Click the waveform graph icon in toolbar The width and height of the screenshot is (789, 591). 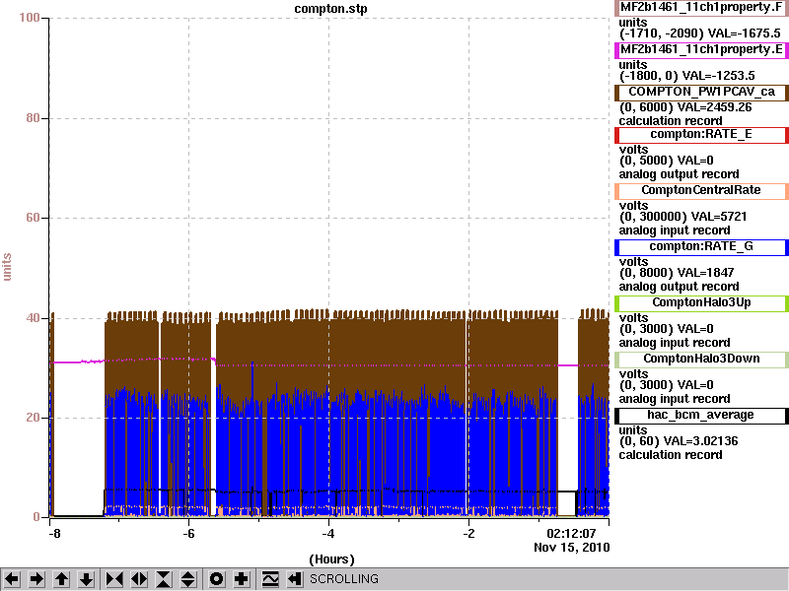(x=270, y=579)
